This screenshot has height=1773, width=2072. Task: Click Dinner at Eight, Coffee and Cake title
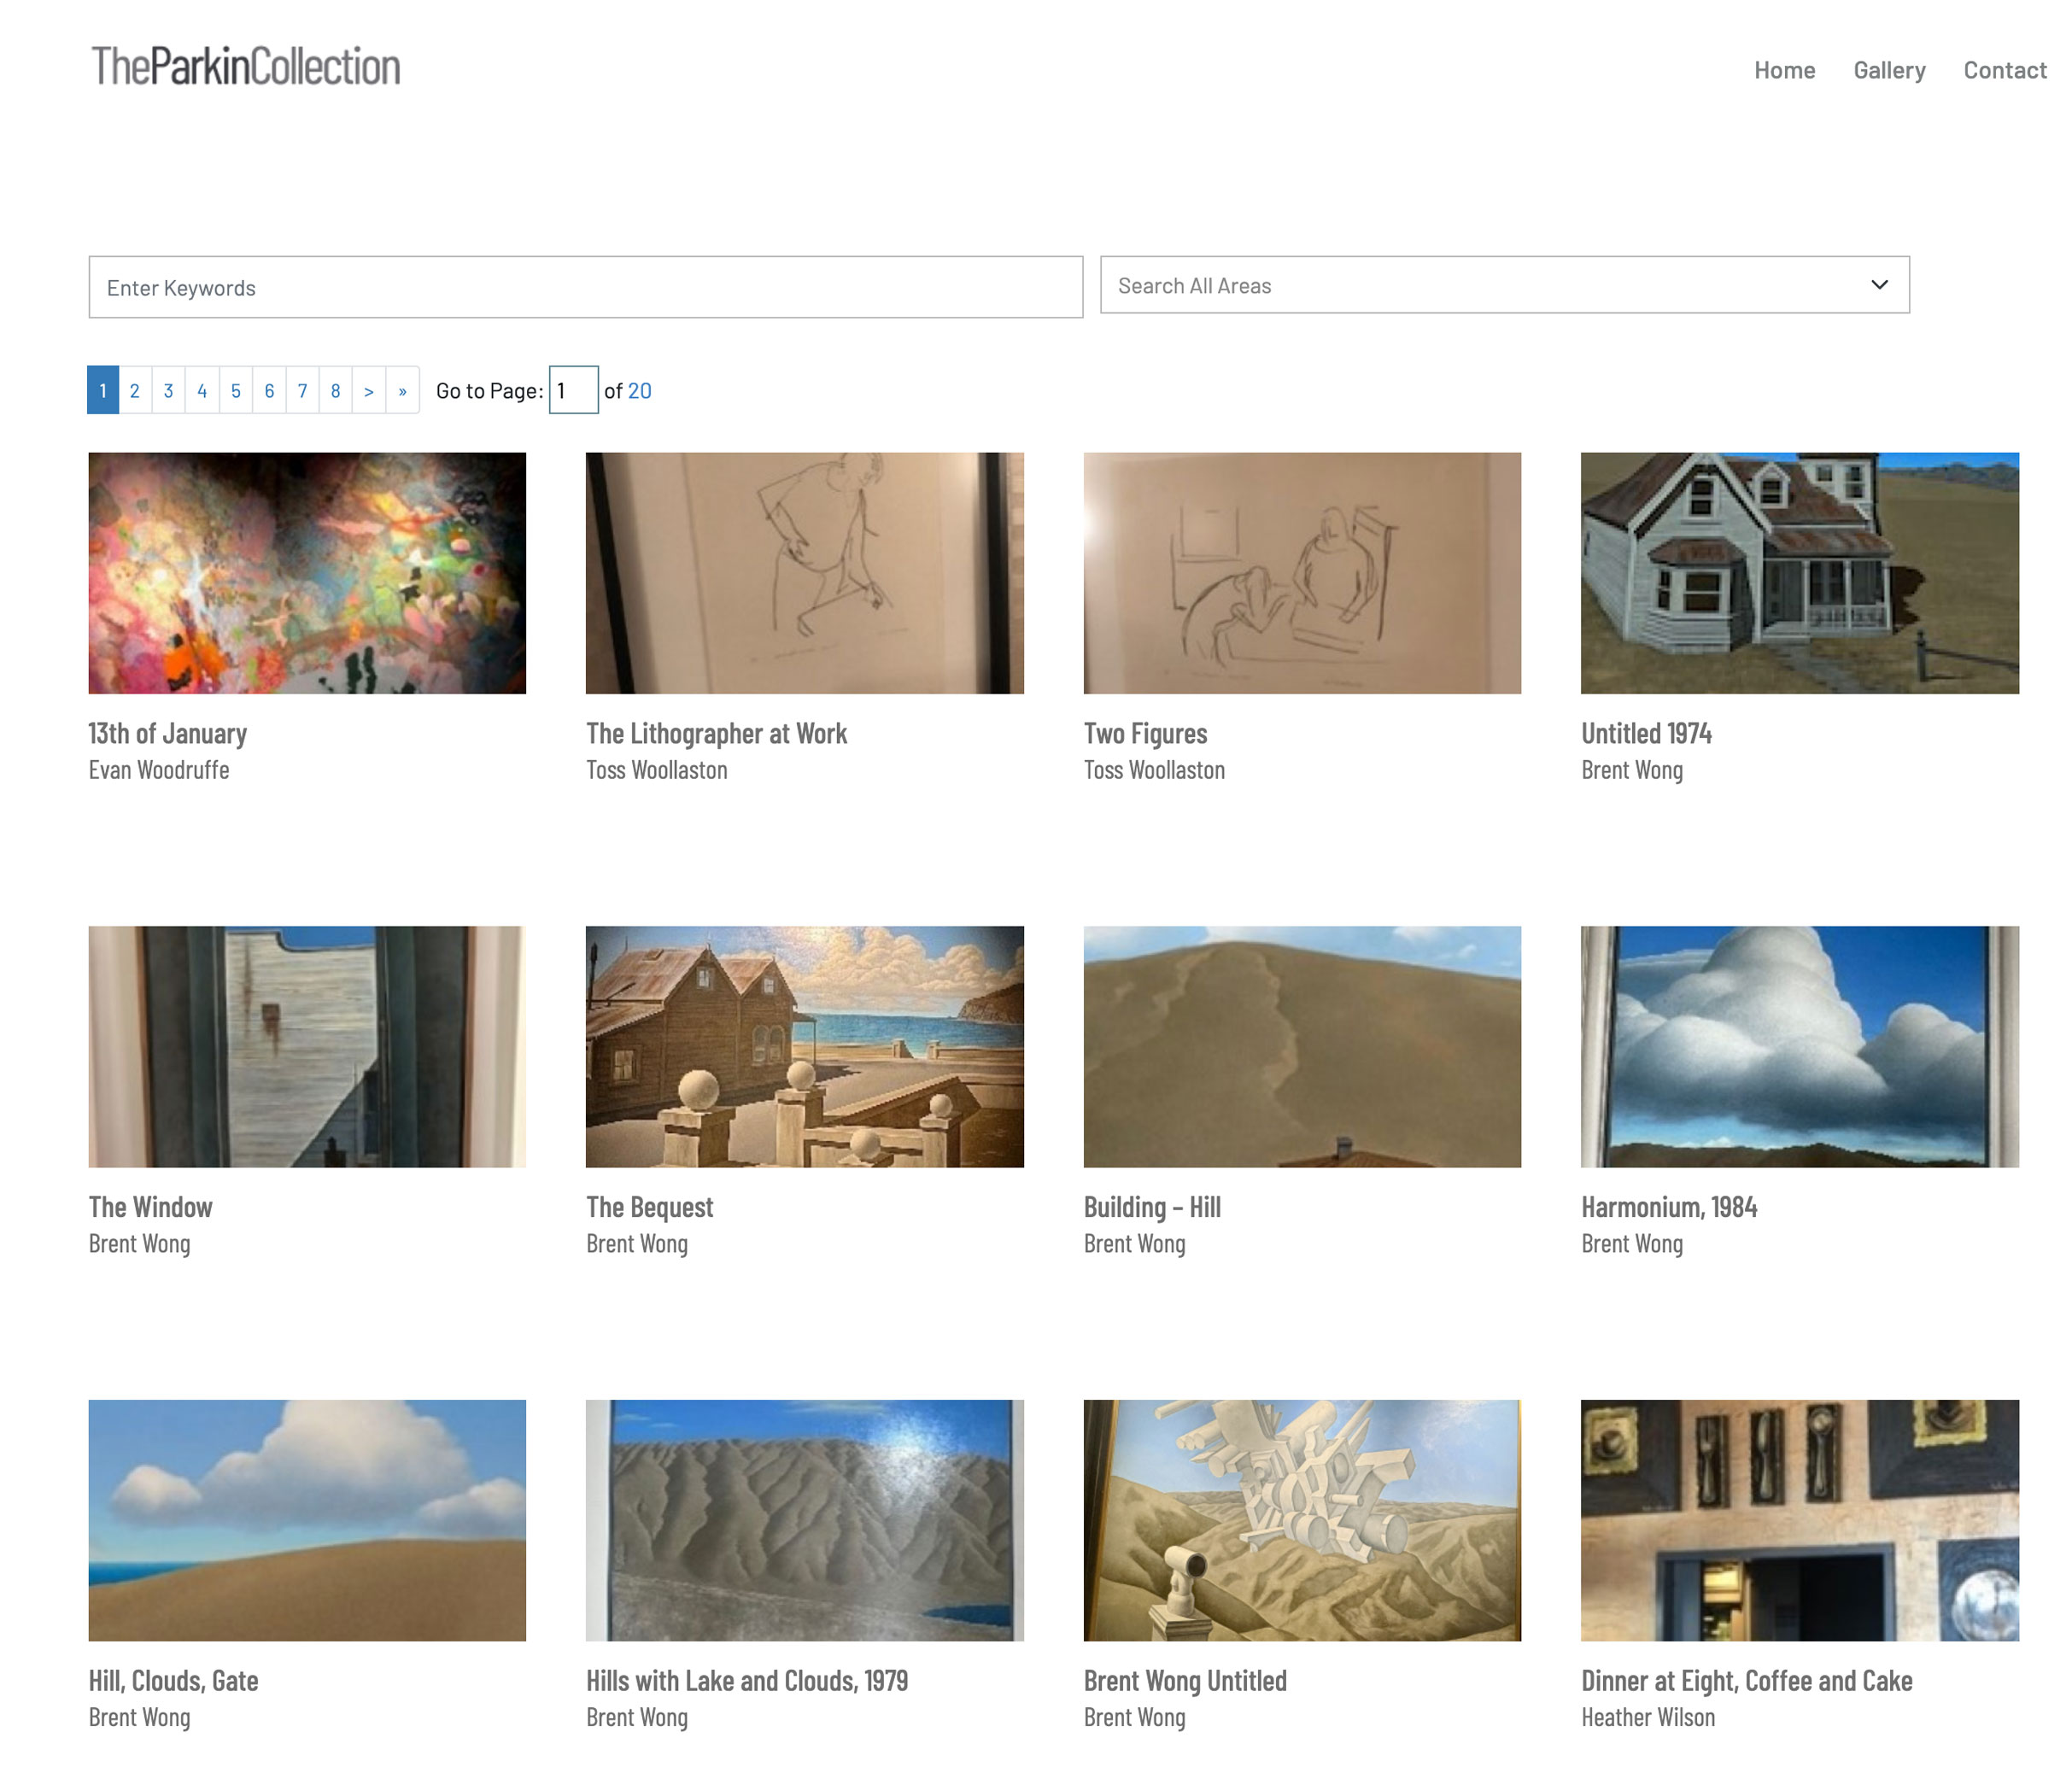point(1746,1681)
